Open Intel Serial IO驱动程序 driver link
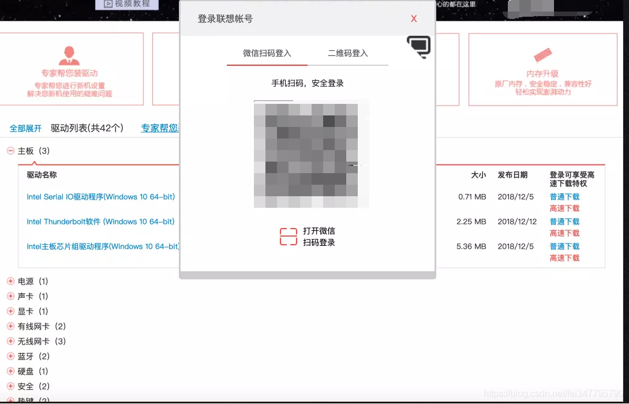Image resolution: width=629 pixels, height=404 pixels. pyautogui.click(x=100, y=197)
